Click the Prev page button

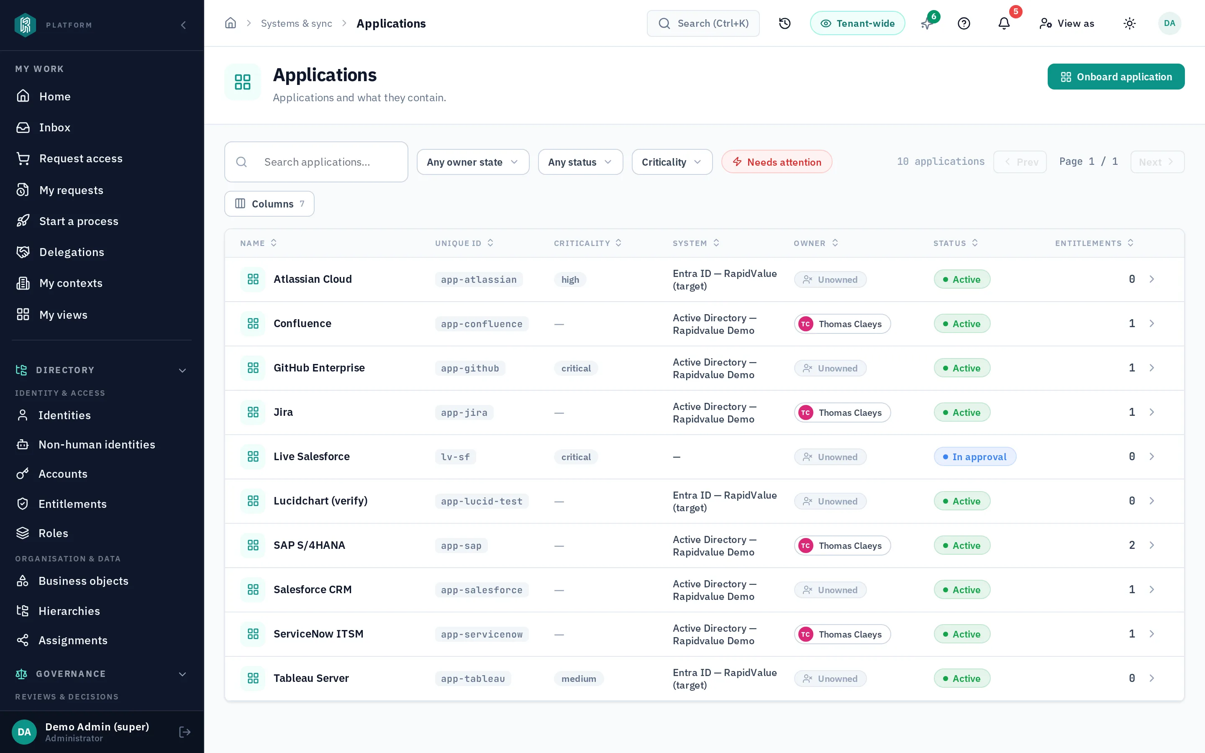[x=1020, y=162]
